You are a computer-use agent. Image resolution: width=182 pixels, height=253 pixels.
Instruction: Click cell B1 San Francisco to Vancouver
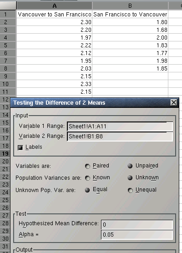[x=130, y=14]
